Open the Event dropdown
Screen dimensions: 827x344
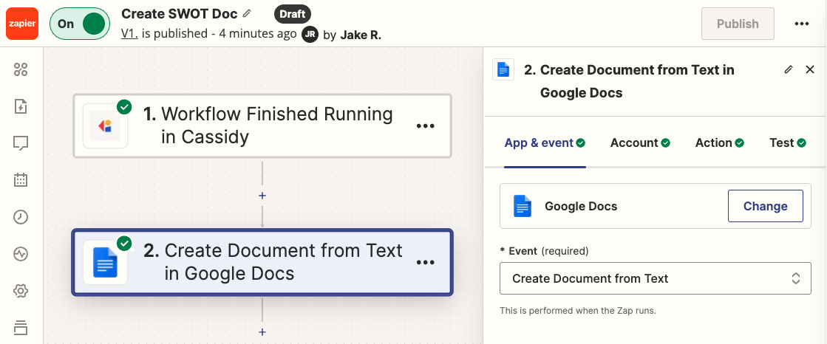pyautogui.click(x=655, y=278)
